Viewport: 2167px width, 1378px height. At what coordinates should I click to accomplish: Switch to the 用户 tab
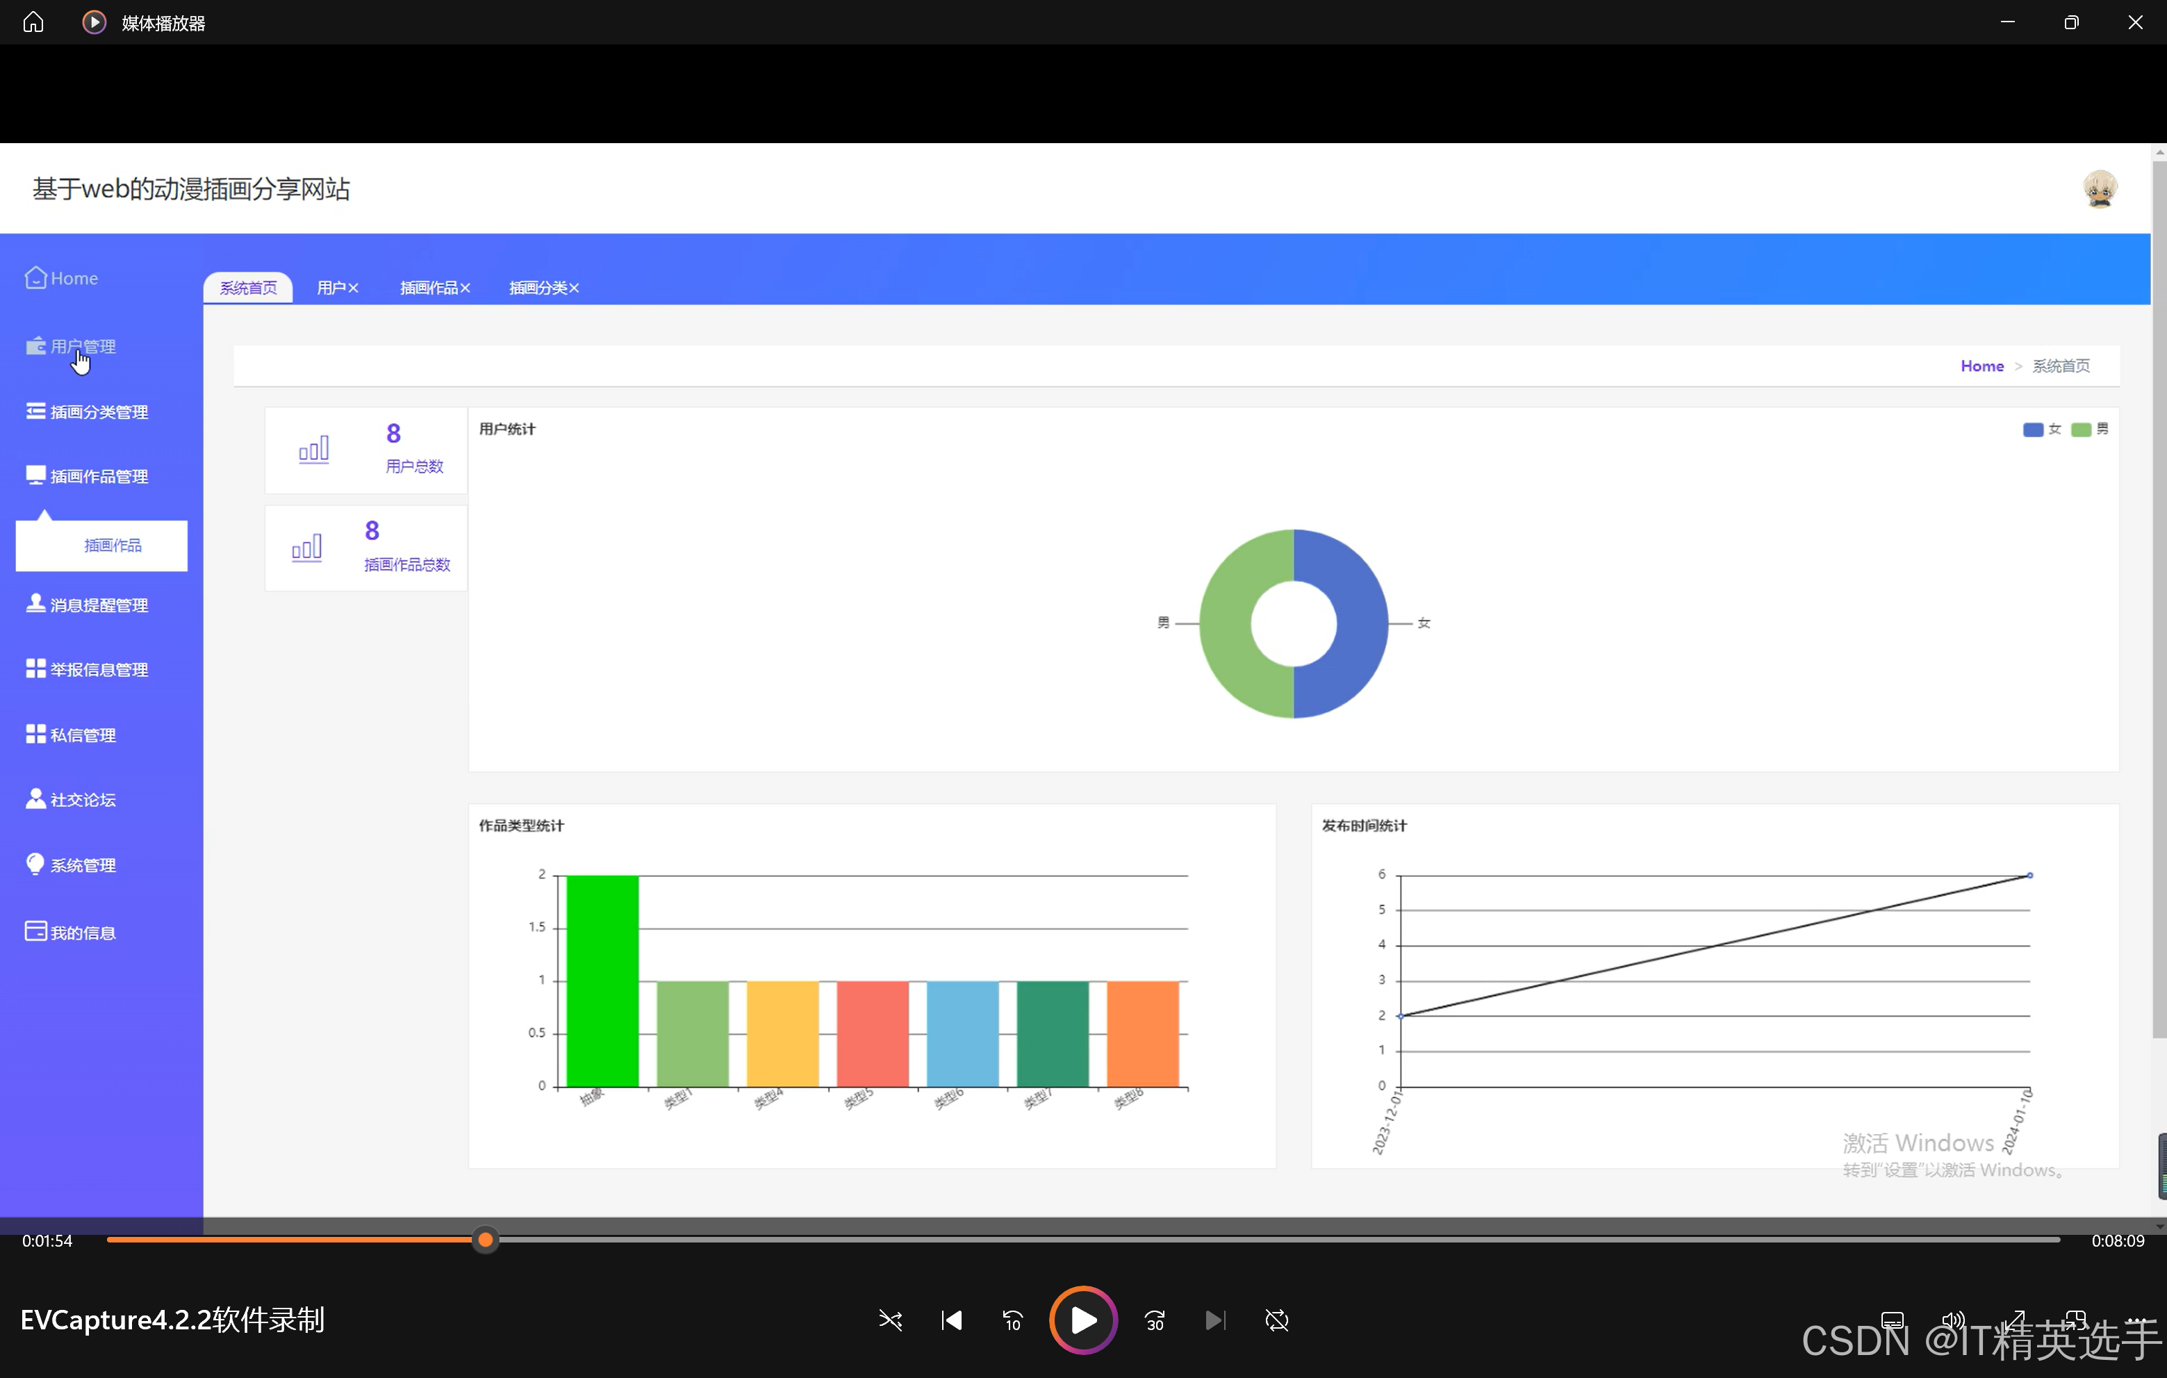pos(330,288)
